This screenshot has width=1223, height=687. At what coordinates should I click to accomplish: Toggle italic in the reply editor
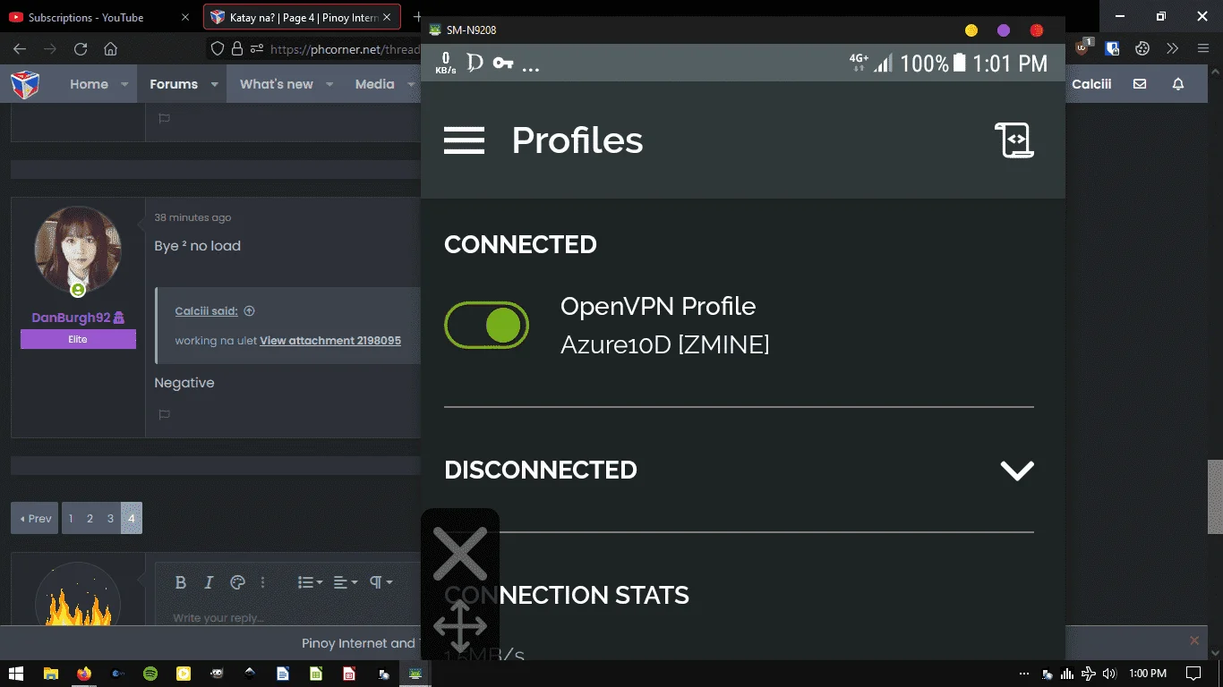tap(209, 582)
